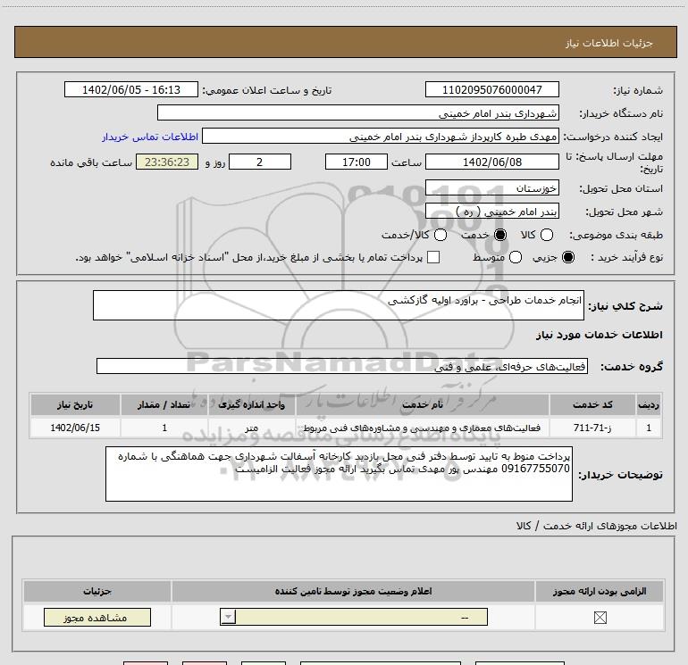
Task: Click the واحد اندازه گیری column header
Action: 251,404
